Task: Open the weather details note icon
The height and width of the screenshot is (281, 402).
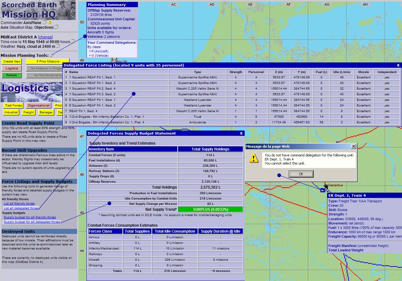Action: [x=58, y=47]
